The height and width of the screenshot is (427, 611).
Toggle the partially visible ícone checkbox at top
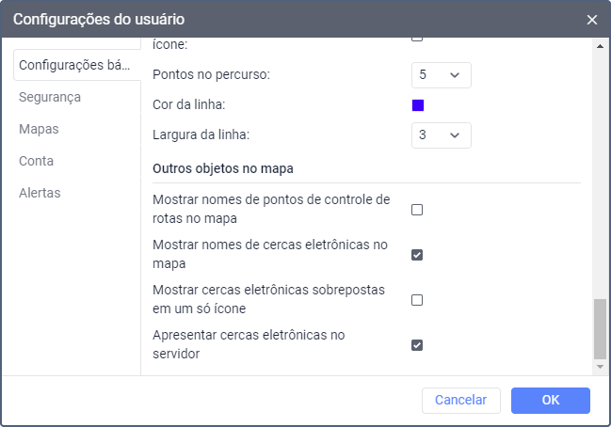[417, 40]
